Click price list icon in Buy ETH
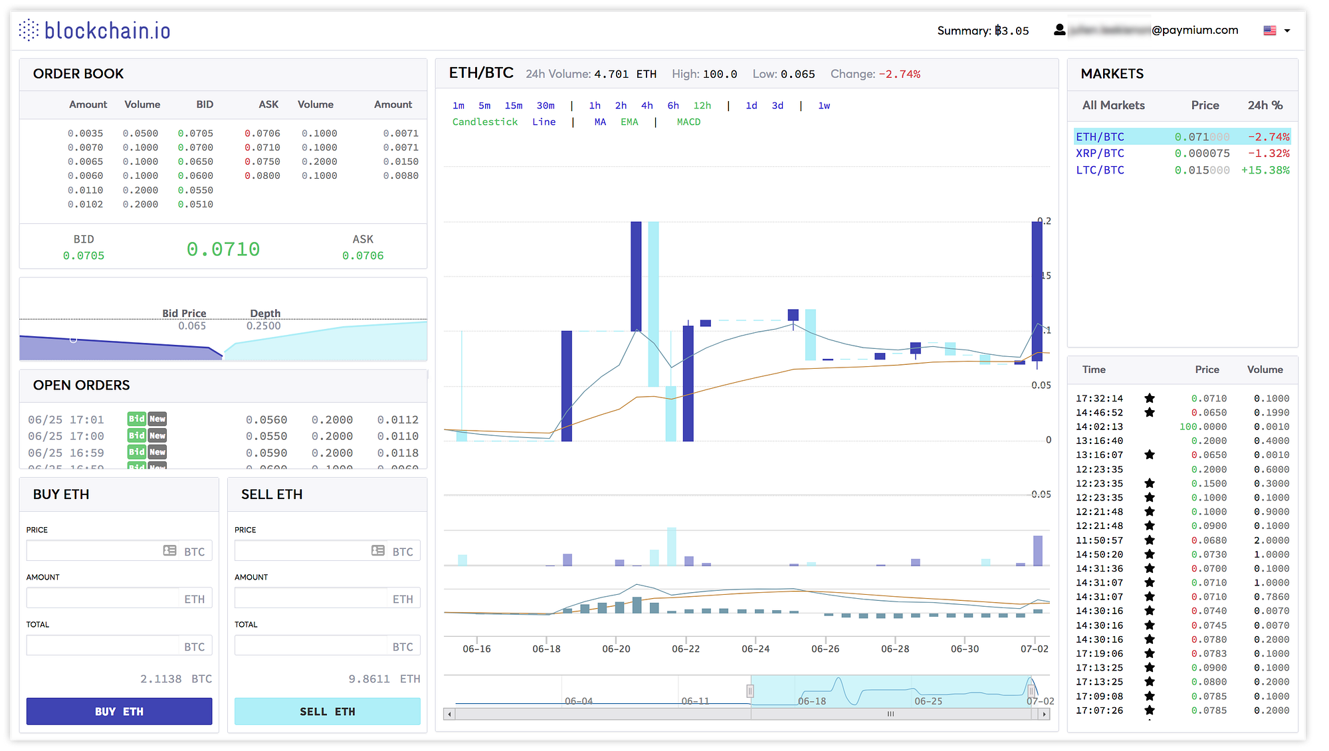Viewport: 1329px width, 751px height. point(170,551)
